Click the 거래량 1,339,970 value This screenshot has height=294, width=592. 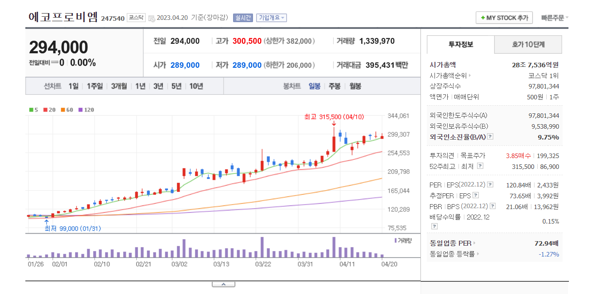click(x=377, y=41)
